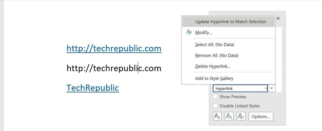Enable the Show Preview checkbox
The image size is (322, 131).
pyautogui.click(x=215, y=97)
